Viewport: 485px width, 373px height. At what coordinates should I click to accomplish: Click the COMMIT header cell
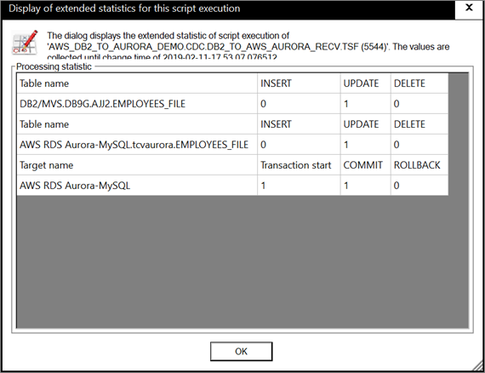point(365,165)
